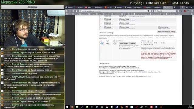Open the fox-head taskbar icon
Image resolution: width=194 pixels, height=109 pixels.
coord(112,107)
